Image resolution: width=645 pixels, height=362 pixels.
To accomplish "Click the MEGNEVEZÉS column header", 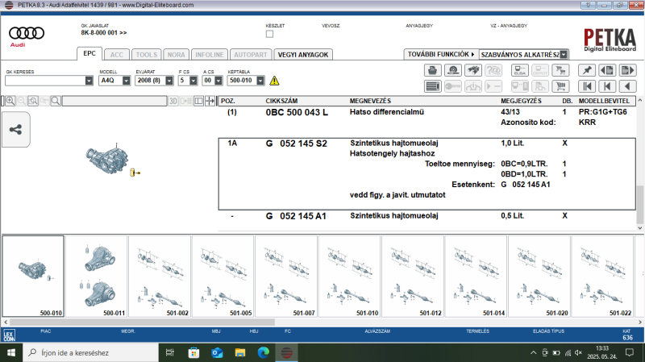I will pyautogui.click(x=370, y=101).
